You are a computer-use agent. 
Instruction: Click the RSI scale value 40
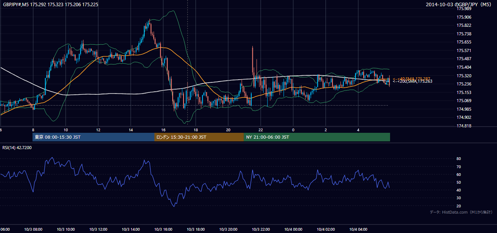click(x=458, y=190)
